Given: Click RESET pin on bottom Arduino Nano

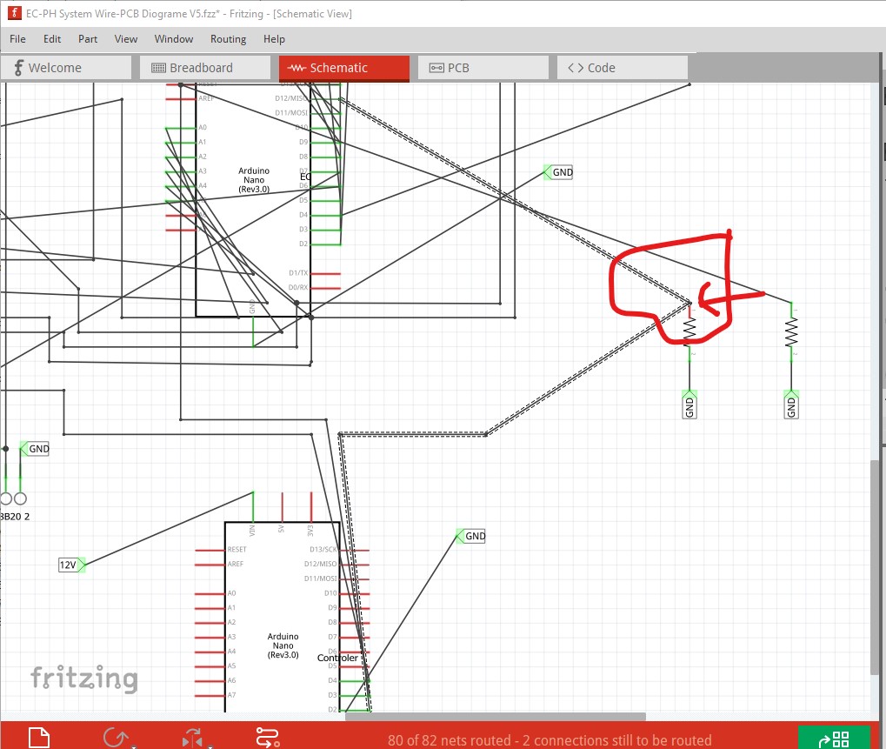Looking at the screenshot, I should click(x=210, y=550).
